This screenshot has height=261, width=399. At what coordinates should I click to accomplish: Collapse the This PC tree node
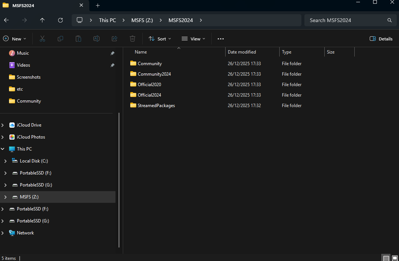click(3, 149)
